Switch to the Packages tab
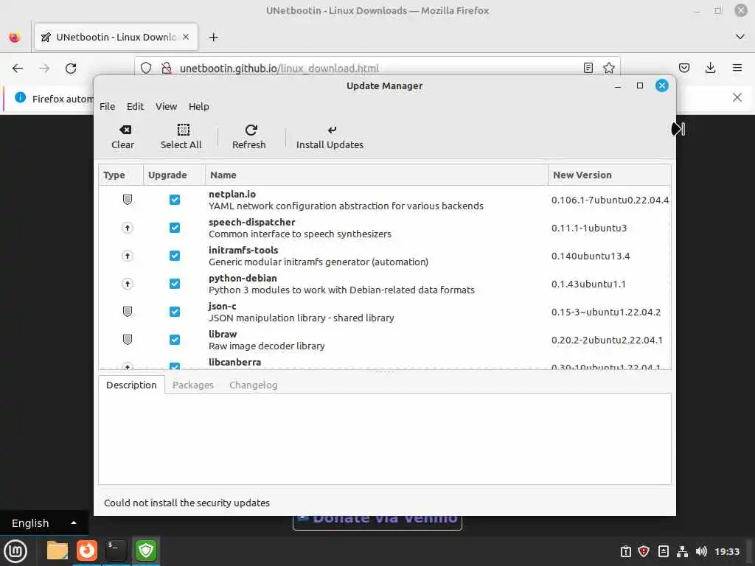 click(x=193, y=385)
